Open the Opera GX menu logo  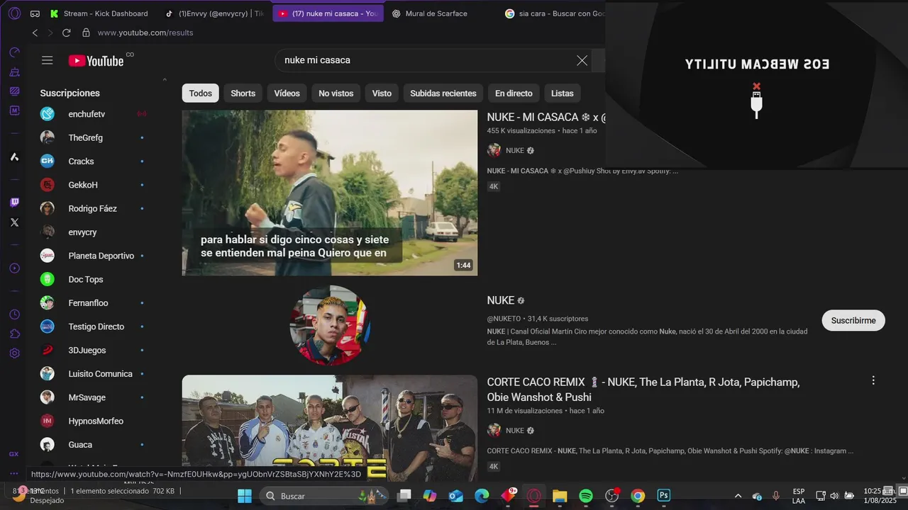click(x=14, y=13)
